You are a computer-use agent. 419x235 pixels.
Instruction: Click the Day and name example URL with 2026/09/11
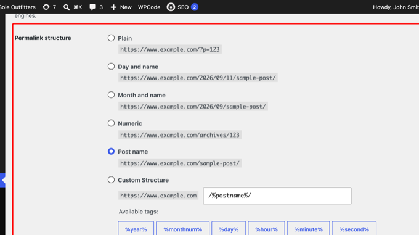[198, 78]
